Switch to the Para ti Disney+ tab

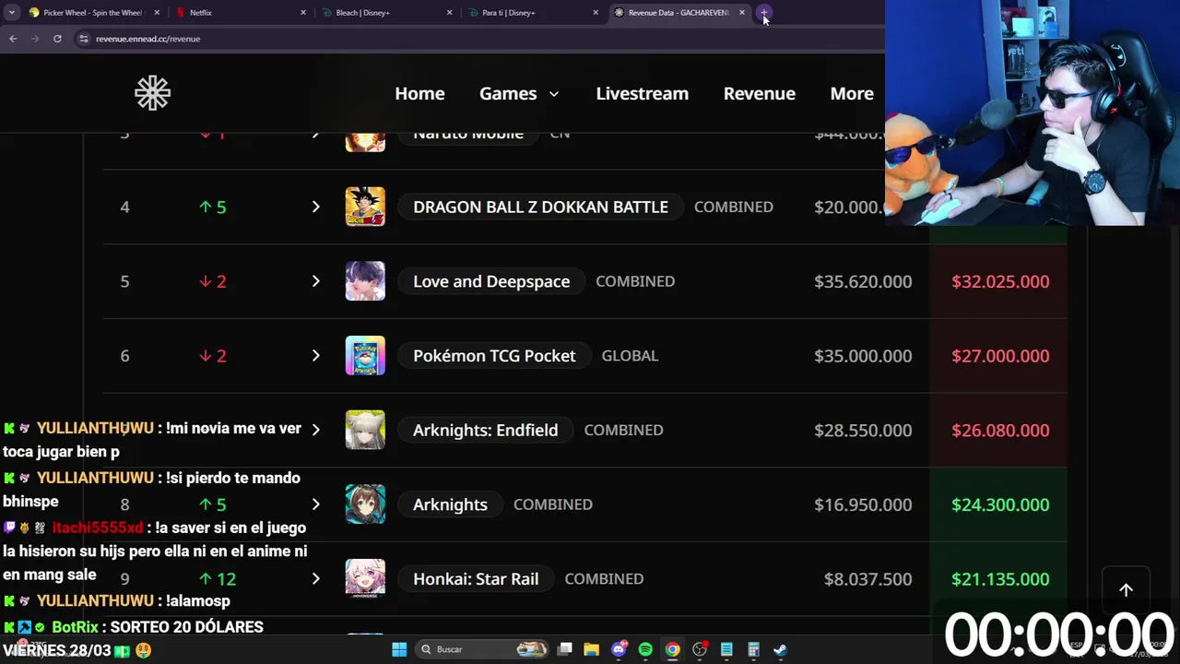point(532,13)
